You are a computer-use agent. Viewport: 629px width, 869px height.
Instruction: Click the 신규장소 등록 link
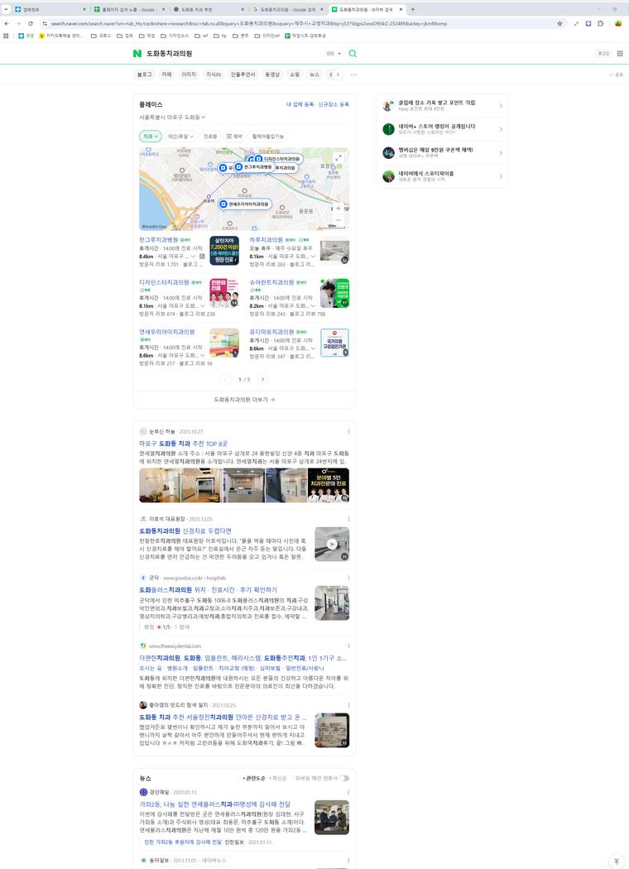[x=334, y=104]
